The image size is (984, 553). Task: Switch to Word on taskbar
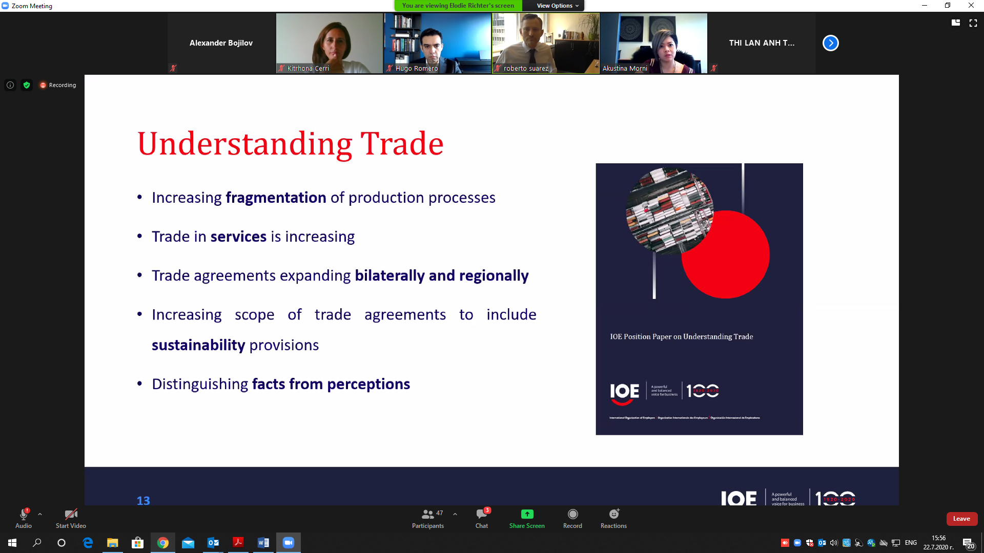[263, 543]
